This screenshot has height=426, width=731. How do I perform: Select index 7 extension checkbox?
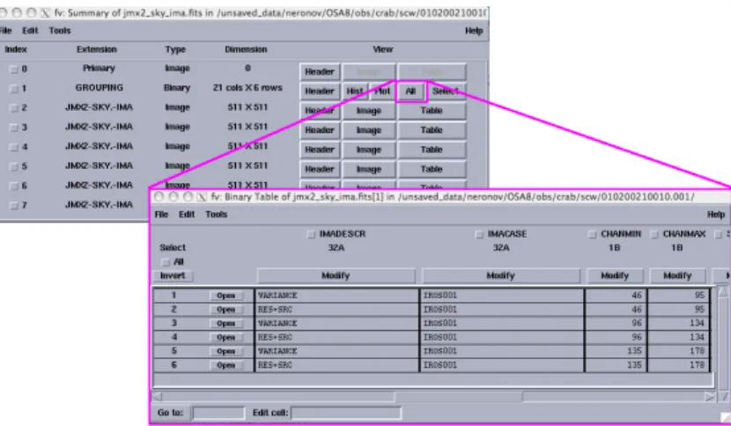tap(14, 206)
